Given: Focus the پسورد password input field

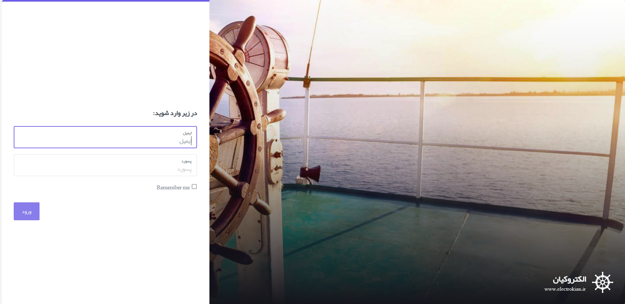Looking at the screenshot, I should [105, 165].
